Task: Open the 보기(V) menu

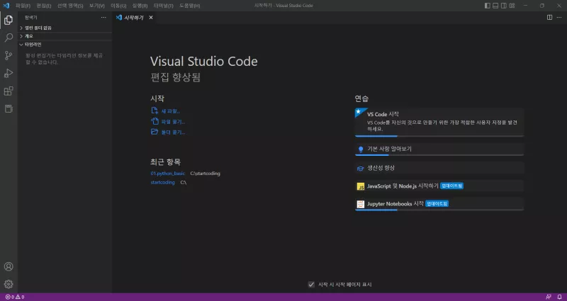Action: click(97, 6)
